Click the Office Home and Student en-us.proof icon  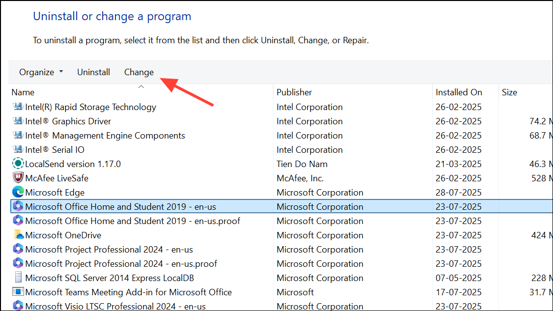tap(18, 220)
